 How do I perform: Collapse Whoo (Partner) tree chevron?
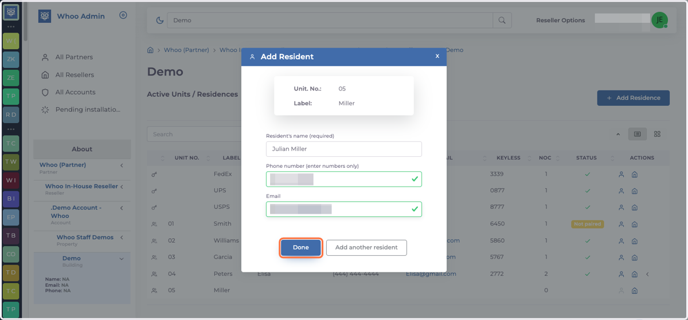[122, 165]
